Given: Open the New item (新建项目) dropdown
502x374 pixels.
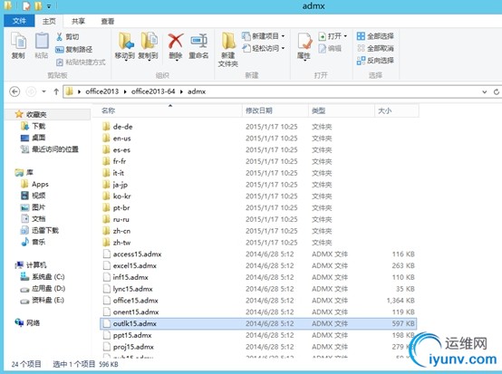Looking at the screenshot, I should tap(264, 36).
